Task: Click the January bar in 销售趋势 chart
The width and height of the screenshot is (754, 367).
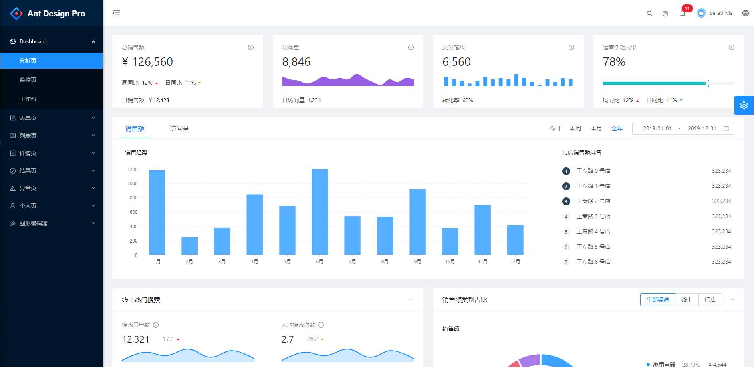Action: [x=157, y=212]
